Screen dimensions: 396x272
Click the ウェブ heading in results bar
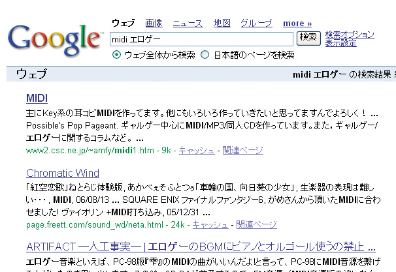click(31, 74)
